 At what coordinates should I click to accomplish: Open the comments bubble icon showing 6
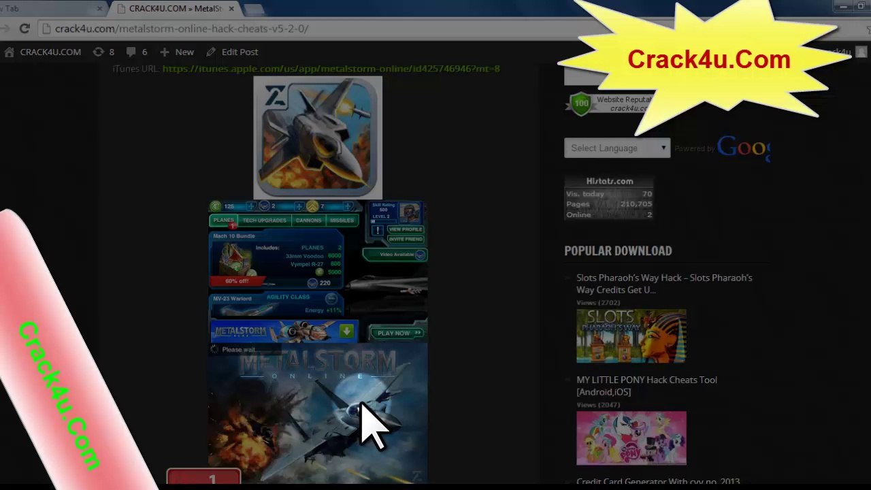point(131,52)
